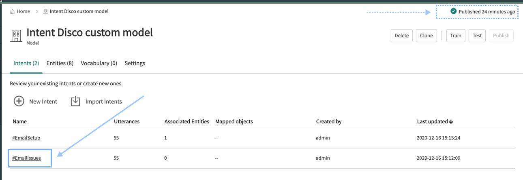Delete the model with Delete button
523x180 pixels.
click(402, 36)
